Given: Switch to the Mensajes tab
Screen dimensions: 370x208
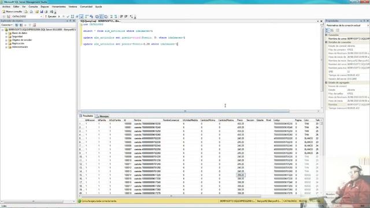Looking at the screenshot, I should point(102,116).
